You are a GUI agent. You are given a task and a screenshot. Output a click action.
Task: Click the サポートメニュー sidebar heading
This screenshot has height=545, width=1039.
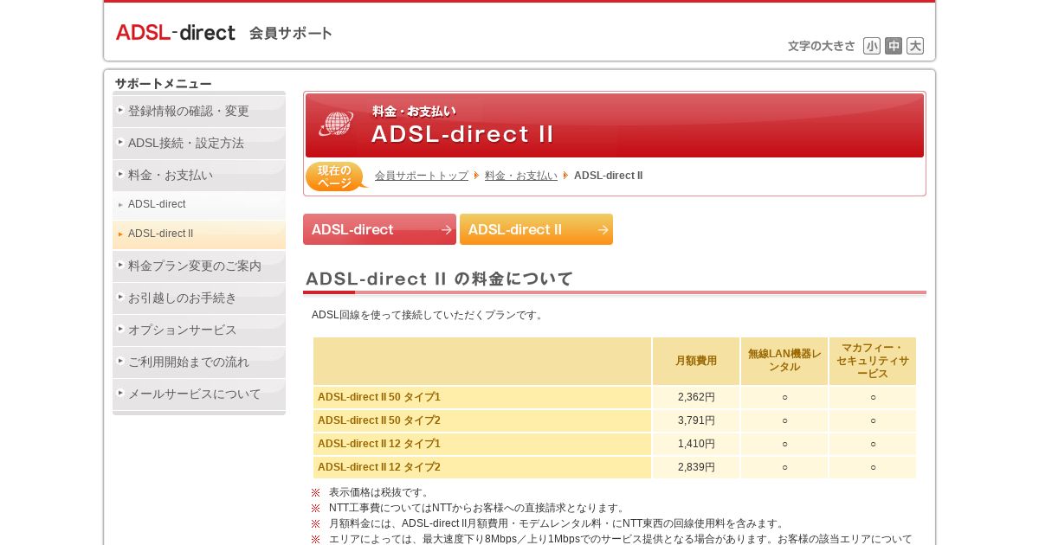tap(164, 84)
